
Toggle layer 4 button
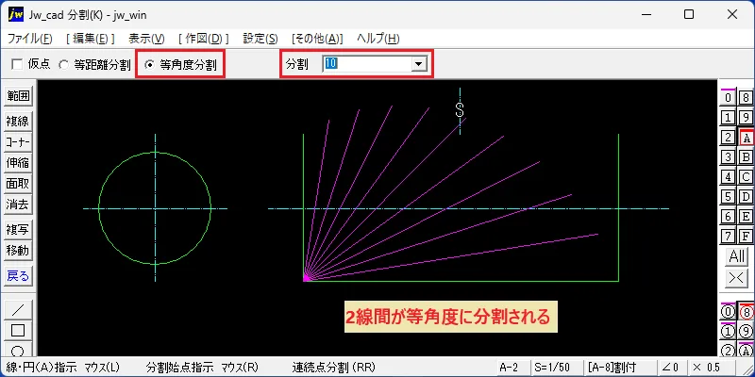[728, 177]
